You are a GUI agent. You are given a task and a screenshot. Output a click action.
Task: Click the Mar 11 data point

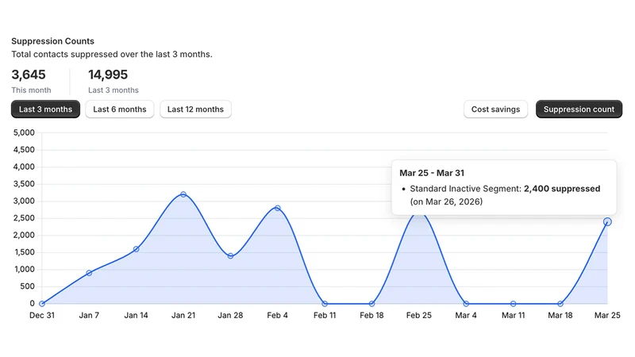point(513,304)
